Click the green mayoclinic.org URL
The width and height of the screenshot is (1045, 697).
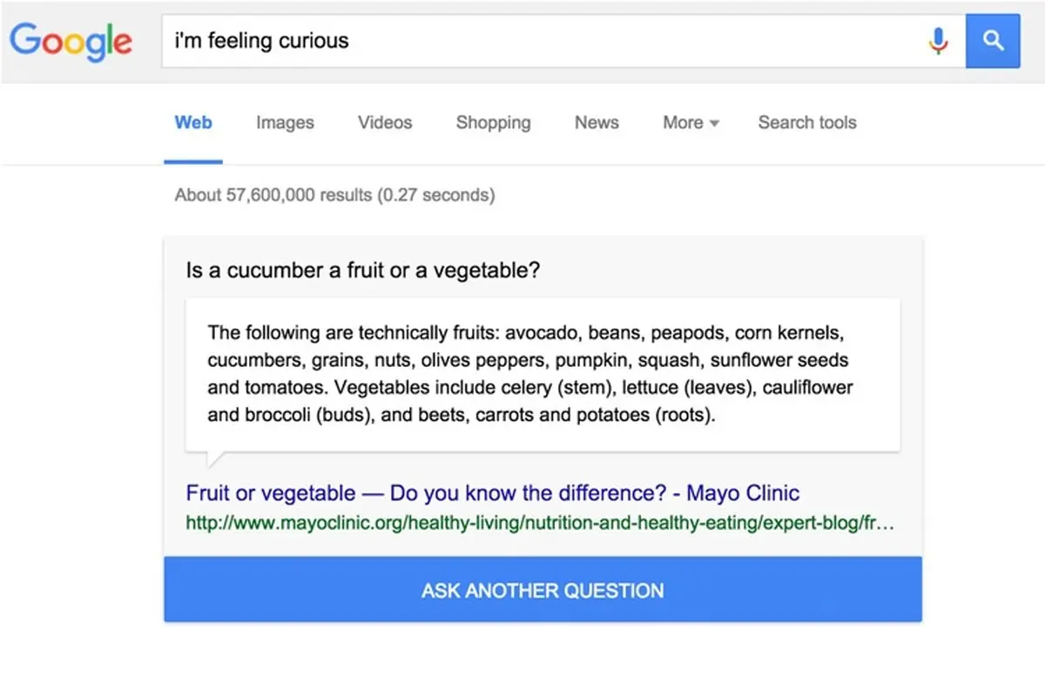click(531, 524)
